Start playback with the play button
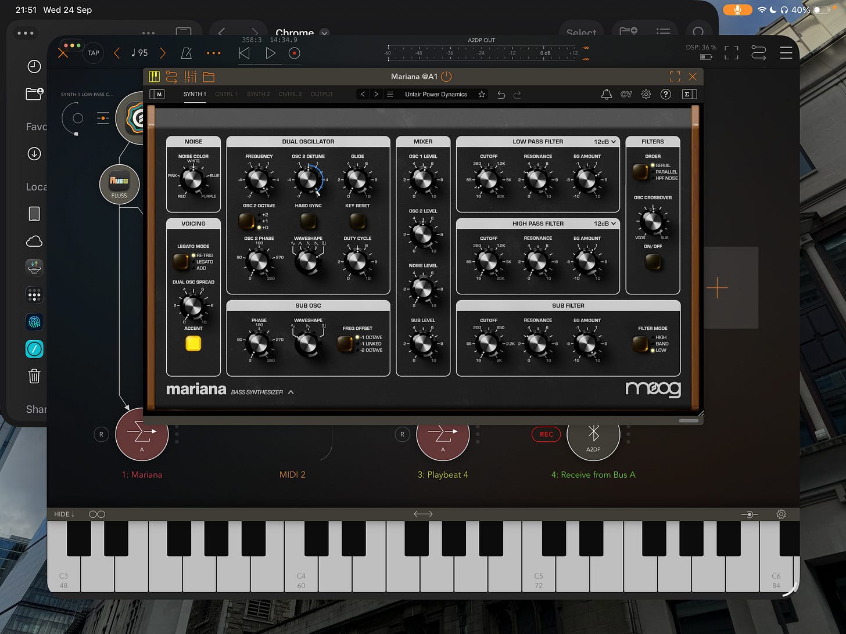The height and width of the screenshot is (634, 846). point(270,53)
